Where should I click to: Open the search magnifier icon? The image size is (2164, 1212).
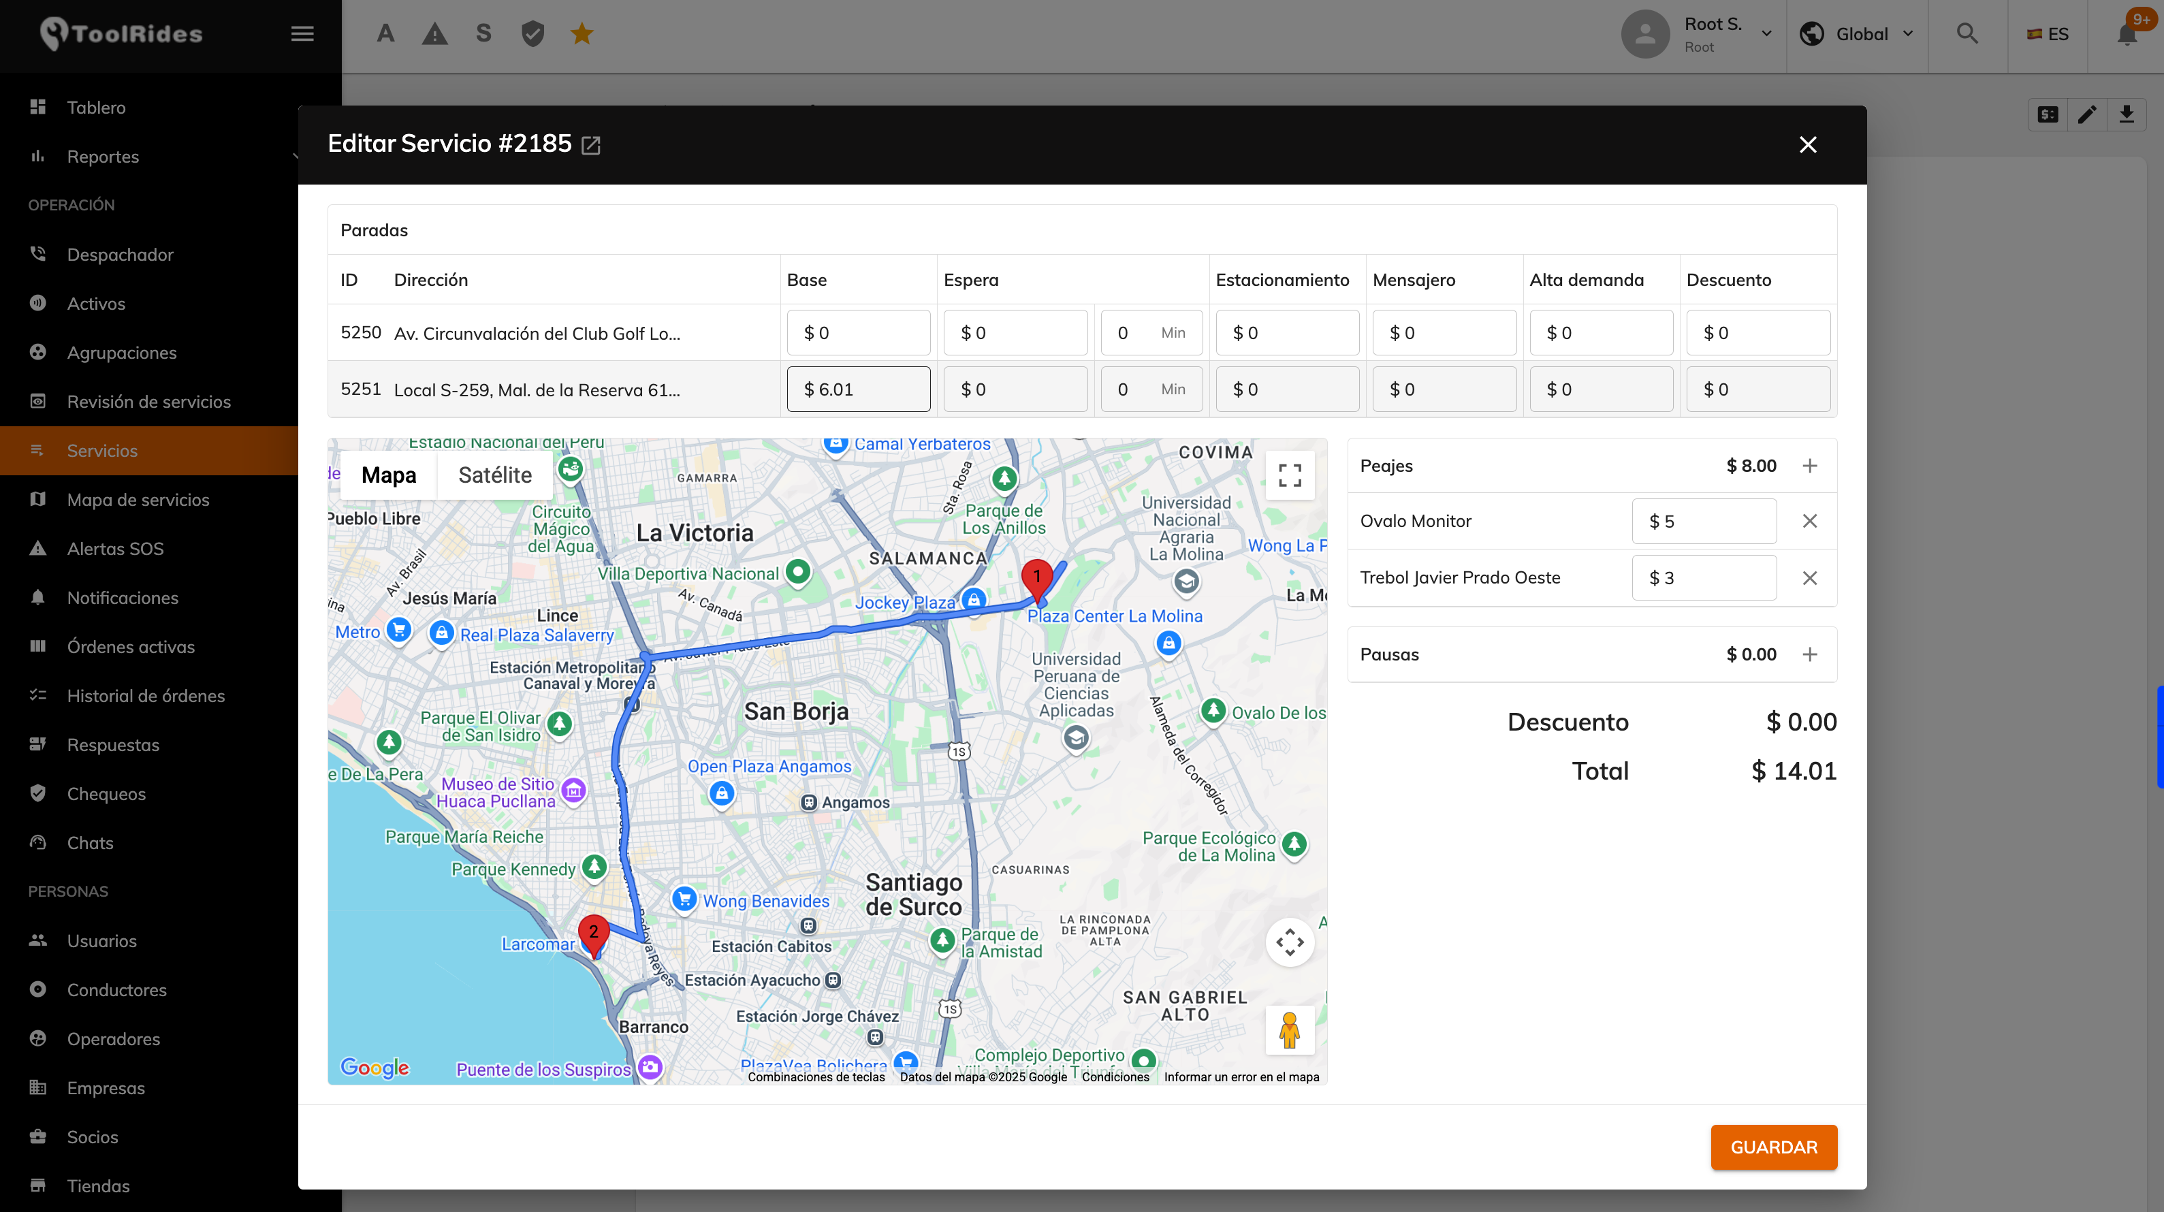[1967, 33]
